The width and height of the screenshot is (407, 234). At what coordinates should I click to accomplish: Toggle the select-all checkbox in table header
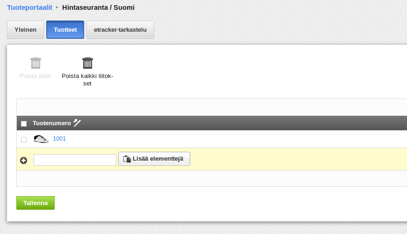[24, 123]
